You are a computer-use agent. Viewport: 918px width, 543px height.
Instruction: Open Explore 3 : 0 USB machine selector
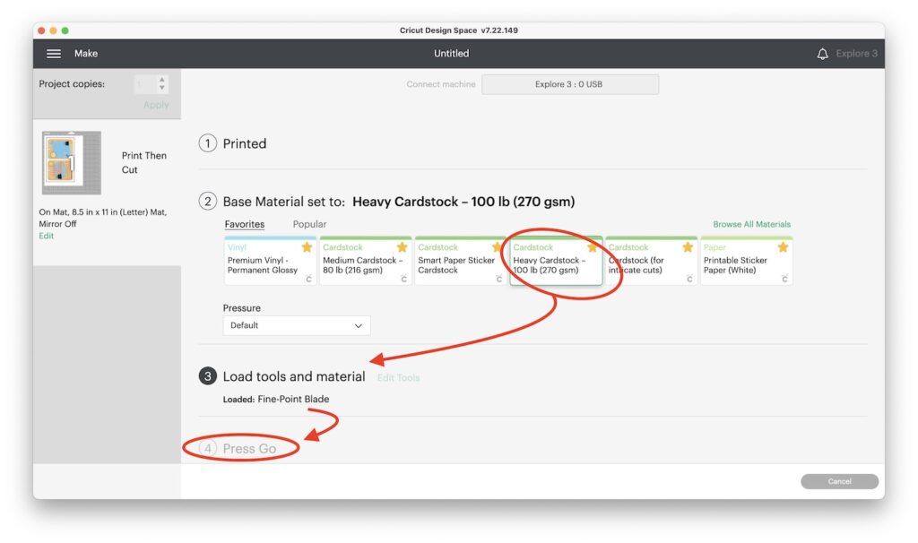click(569, 84)
